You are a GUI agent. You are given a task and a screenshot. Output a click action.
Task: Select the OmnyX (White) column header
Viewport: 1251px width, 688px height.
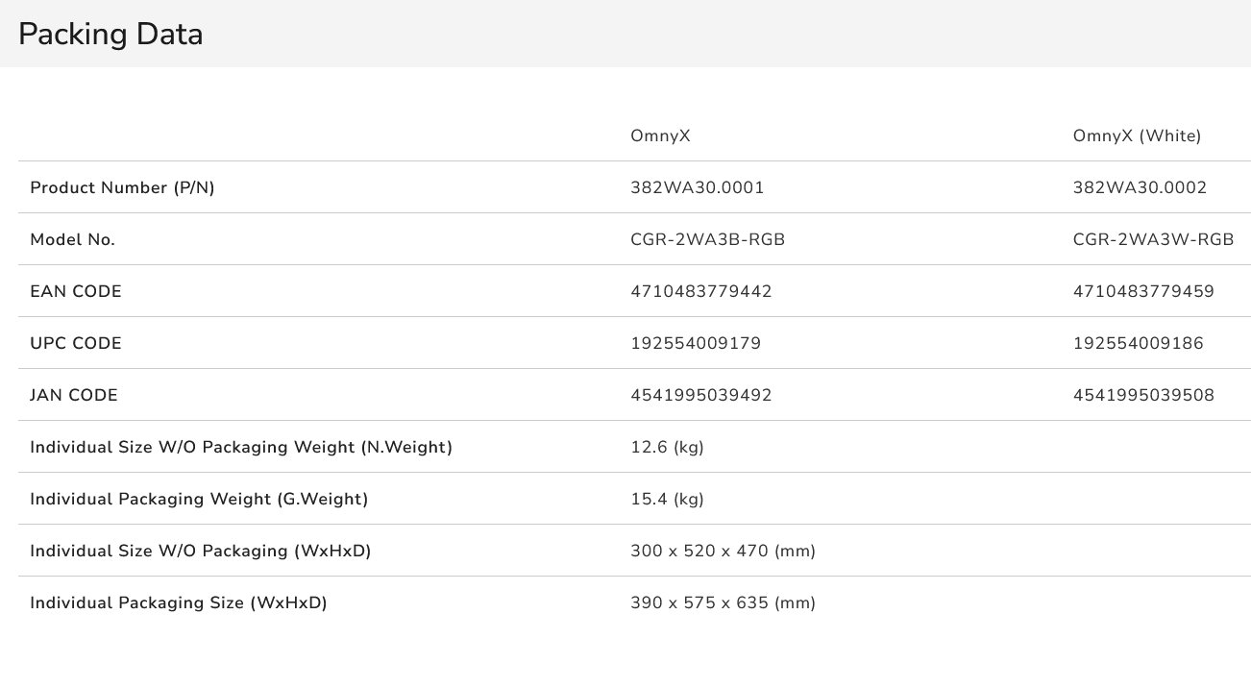point(1137,136)
